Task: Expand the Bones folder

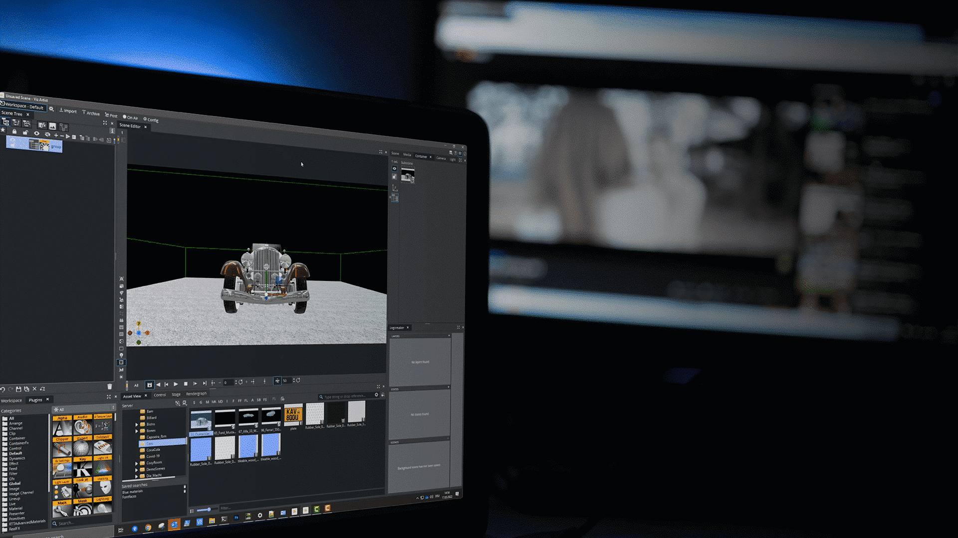Action: click(x=137, y=430)
